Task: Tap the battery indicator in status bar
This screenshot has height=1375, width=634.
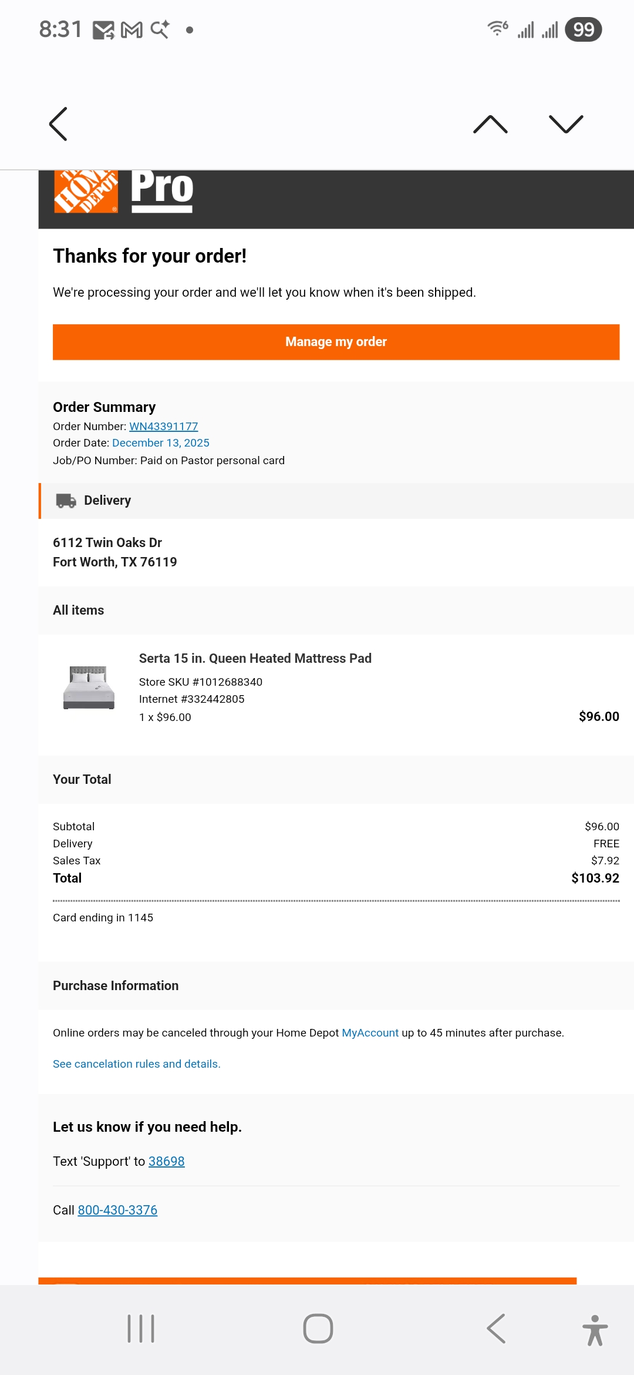Action: (x=584, y=29)
